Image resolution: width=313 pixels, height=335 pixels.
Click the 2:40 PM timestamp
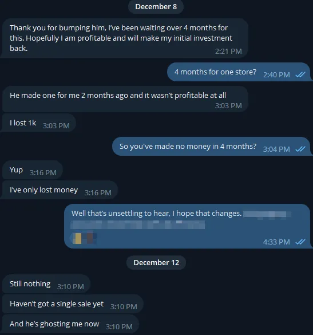tap(276, 74)
